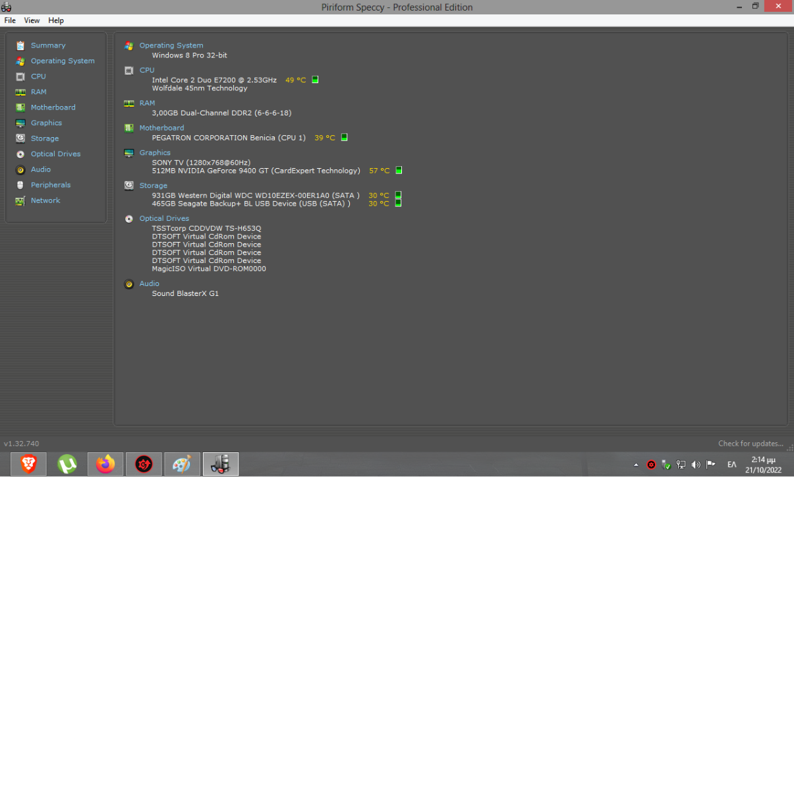Click the Optical Drives disc icon in sidebar

pyautogui.click(x=20, y=154)
